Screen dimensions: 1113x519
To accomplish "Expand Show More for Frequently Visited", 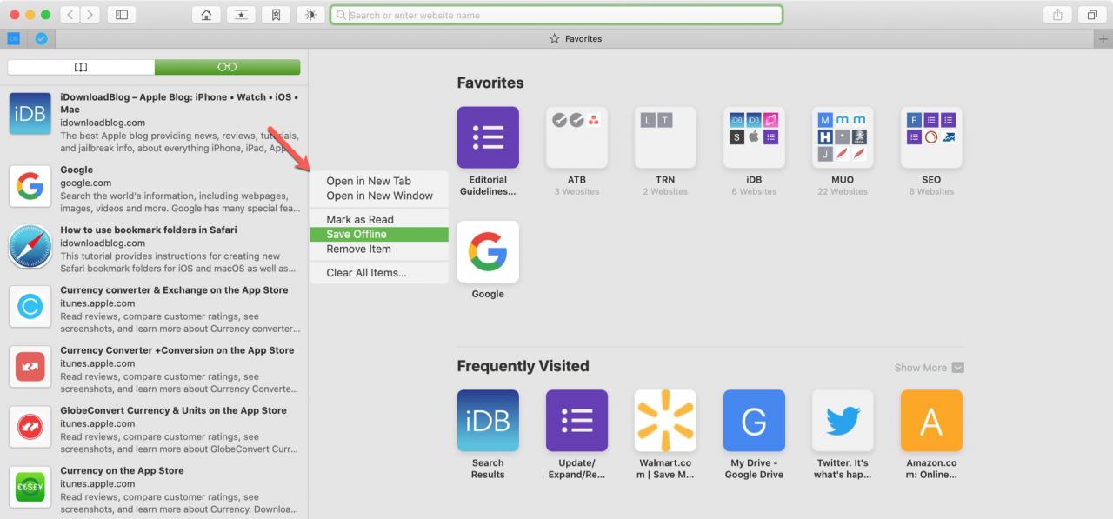I will [929, 368].
